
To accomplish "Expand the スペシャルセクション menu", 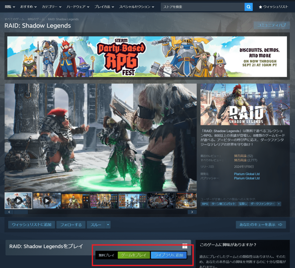I will (137, 7).
